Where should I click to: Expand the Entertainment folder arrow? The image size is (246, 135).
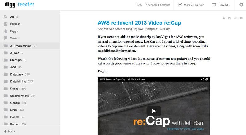tap(3, 96)
